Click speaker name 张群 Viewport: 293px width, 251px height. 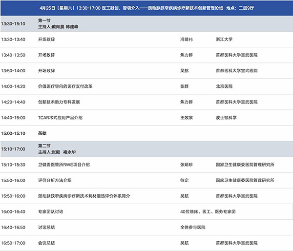point(185,86)
